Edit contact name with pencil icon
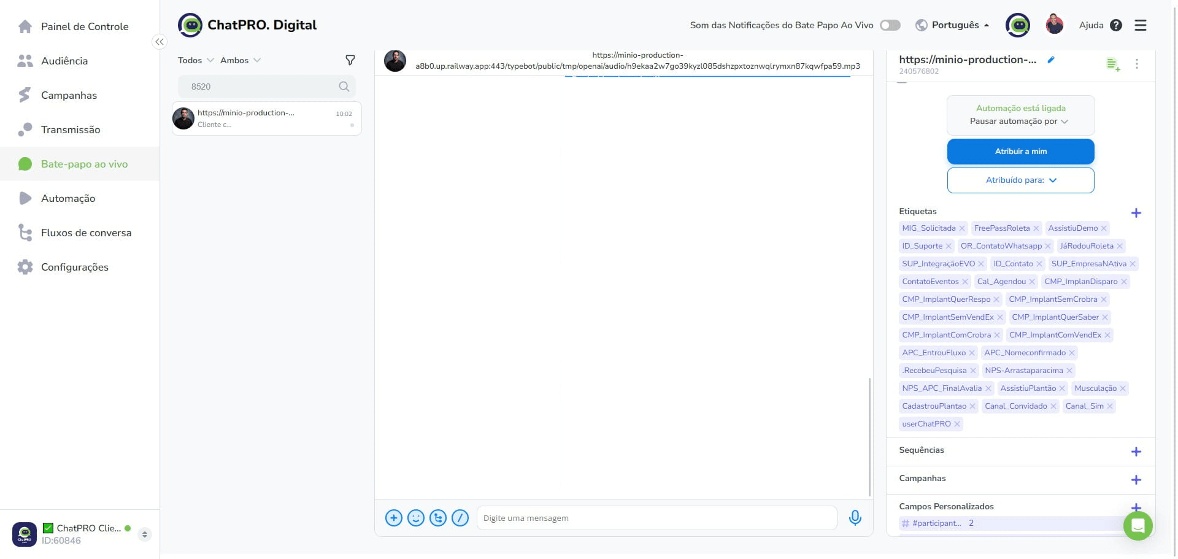Image resolution: width=1178 pixels, height=559 pixels. pyautogui.click(x=1051, y=60)
